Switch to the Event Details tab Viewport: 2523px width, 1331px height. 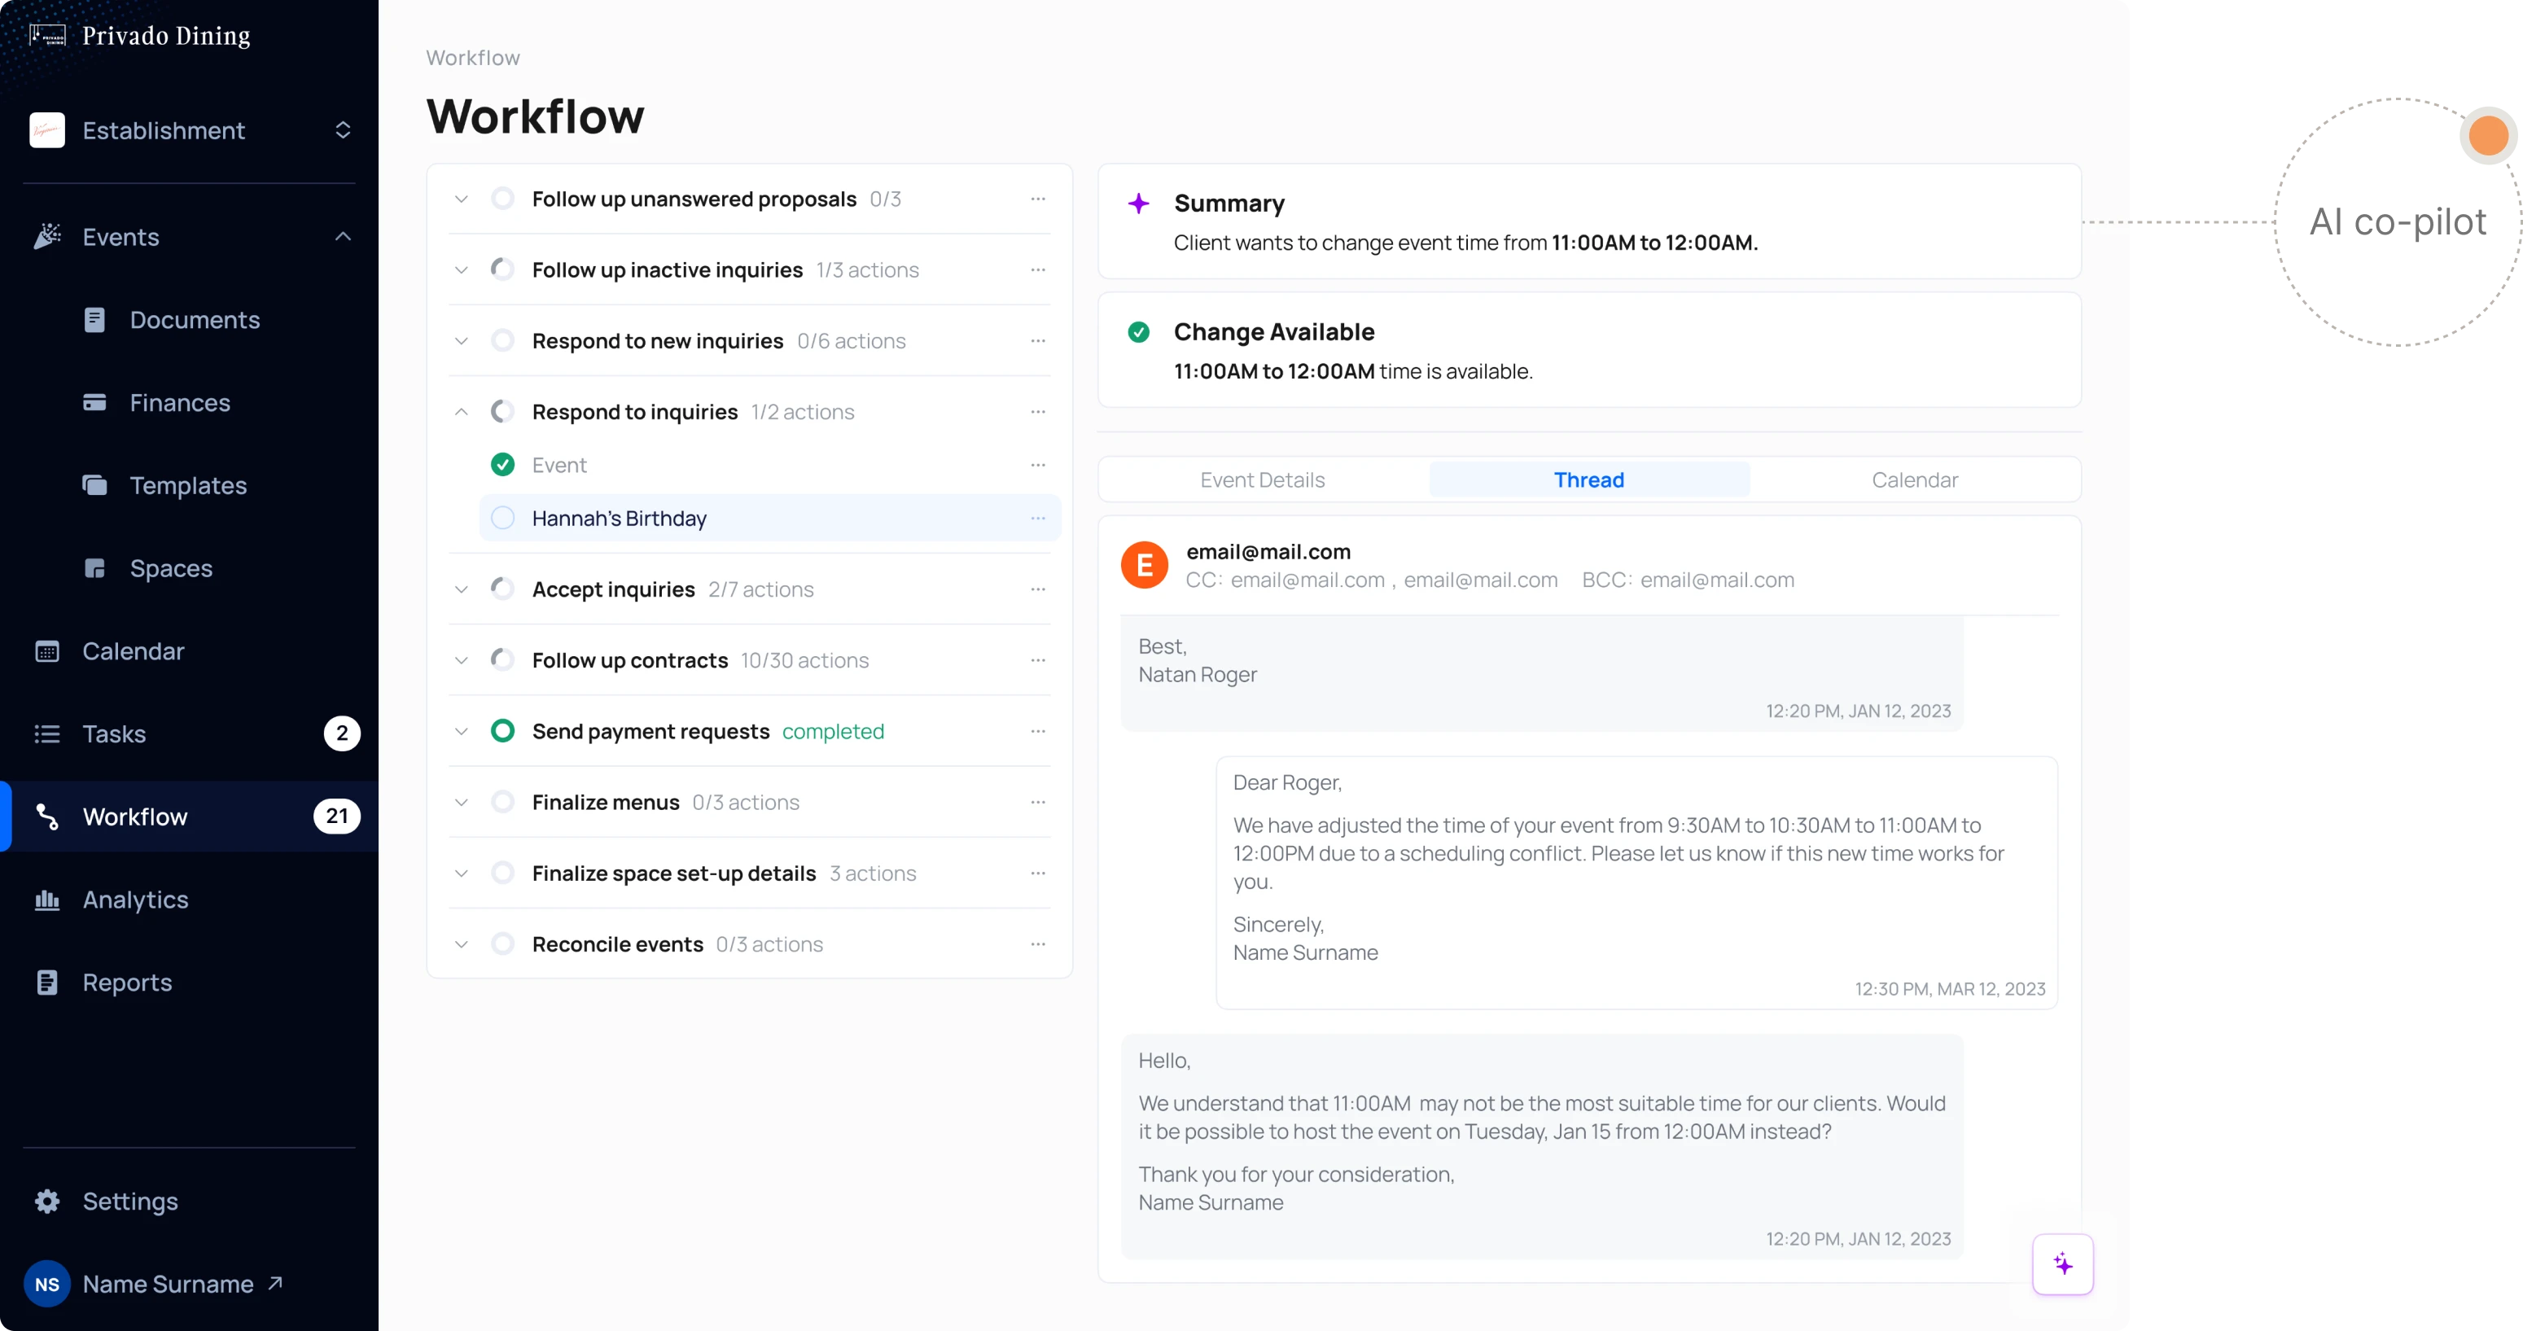pos(1262,479)
